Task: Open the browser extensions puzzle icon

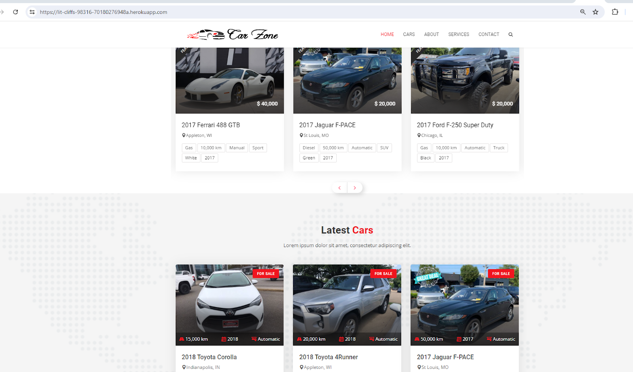Action: coord(615,12)
